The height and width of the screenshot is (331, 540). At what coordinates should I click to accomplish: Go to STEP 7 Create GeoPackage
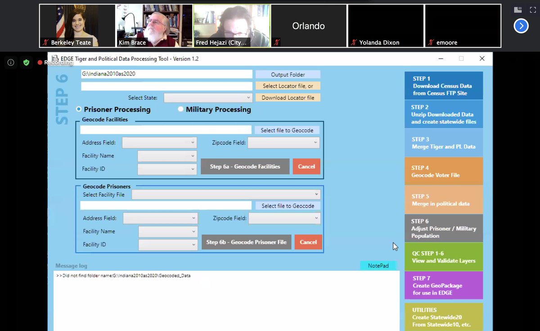(x=443, y=285)
